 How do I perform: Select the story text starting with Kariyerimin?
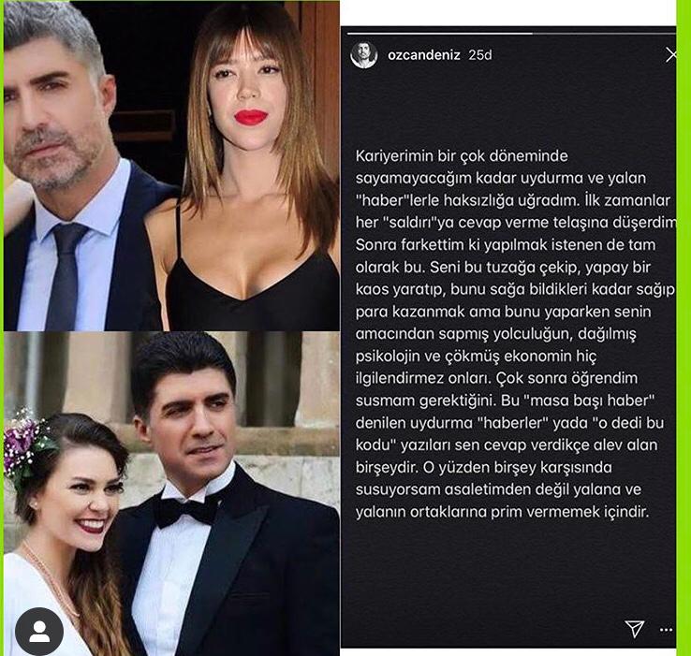[515, 334]
